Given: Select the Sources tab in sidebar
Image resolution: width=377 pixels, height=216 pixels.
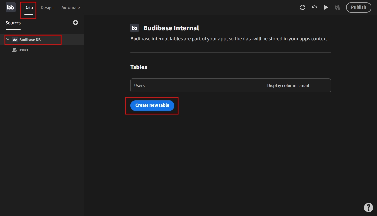Looking at the screenshot, I should pyautogui.click(x=13, y=23).
